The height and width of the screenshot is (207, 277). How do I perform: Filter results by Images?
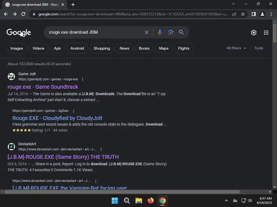17,48
